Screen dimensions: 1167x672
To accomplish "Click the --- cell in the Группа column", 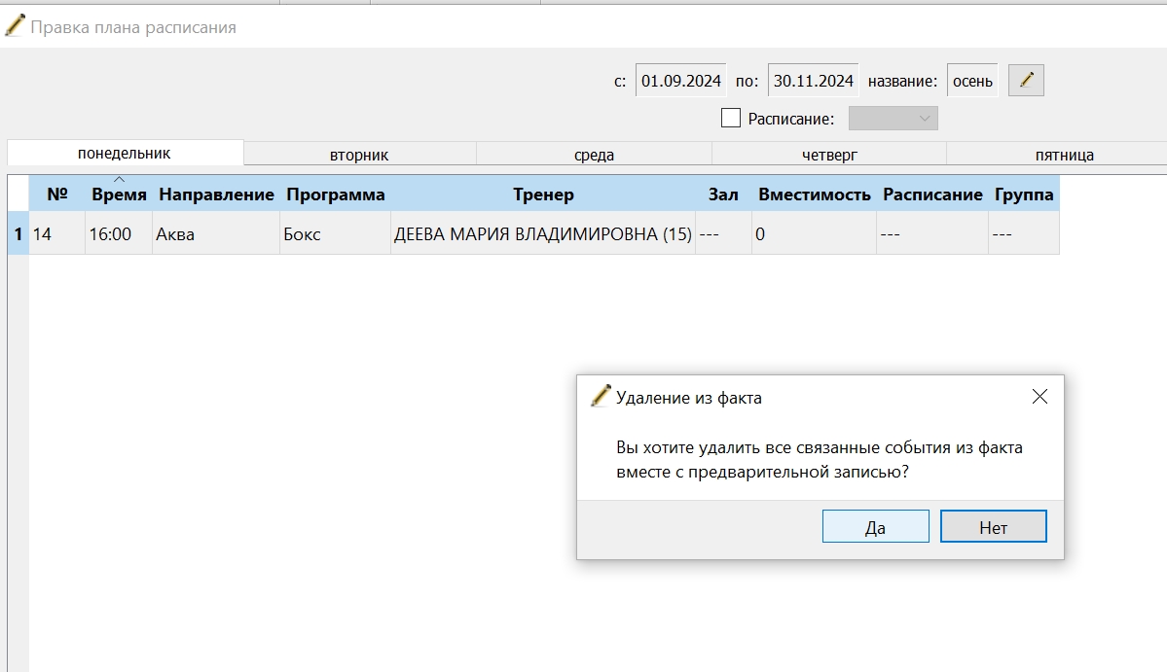I will [x=1024, y=233].
